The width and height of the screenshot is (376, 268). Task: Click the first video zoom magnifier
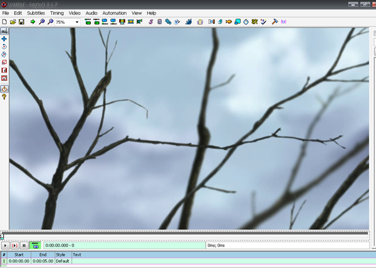click(x=42, y=22)
